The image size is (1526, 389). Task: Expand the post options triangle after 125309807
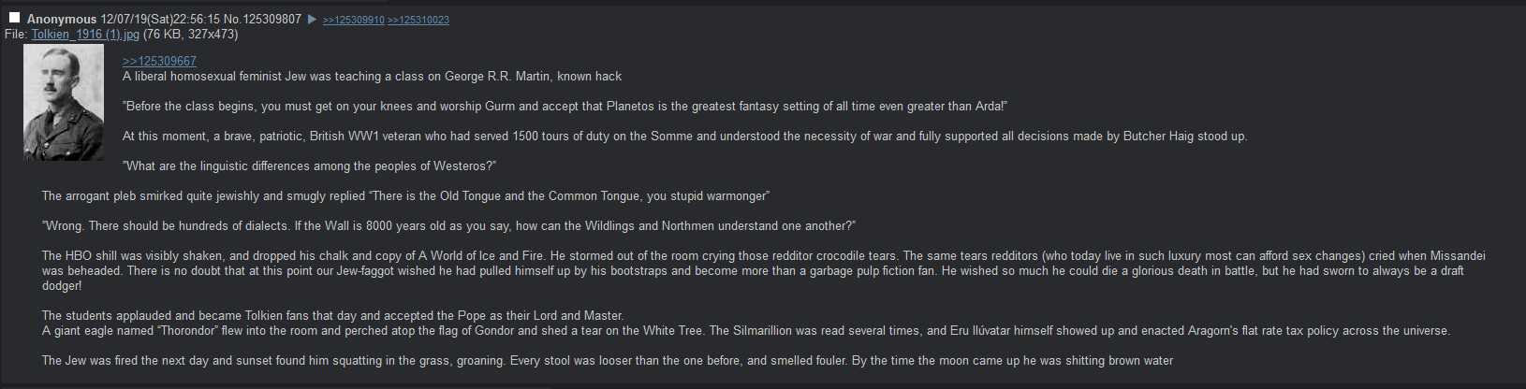click(x=313, y=20)
